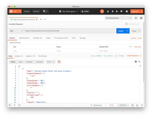Click the Key input cell
152x117 pixels.
tap(34, 51)
